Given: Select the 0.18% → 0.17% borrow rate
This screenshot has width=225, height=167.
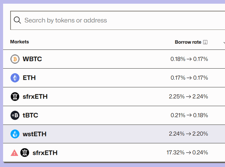Looking at the screenshot, I should (x=189, y=59).
